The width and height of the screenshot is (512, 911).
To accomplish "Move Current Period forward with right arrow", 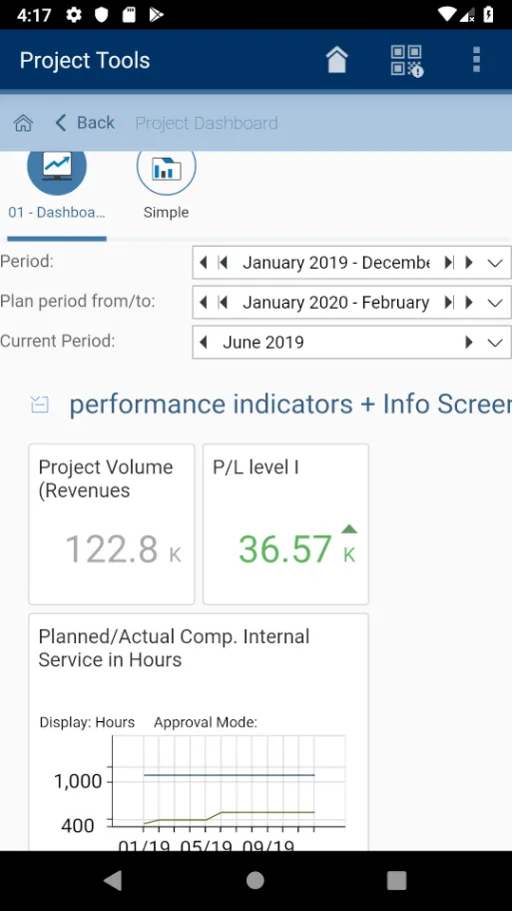I will (x=469, y=343).
